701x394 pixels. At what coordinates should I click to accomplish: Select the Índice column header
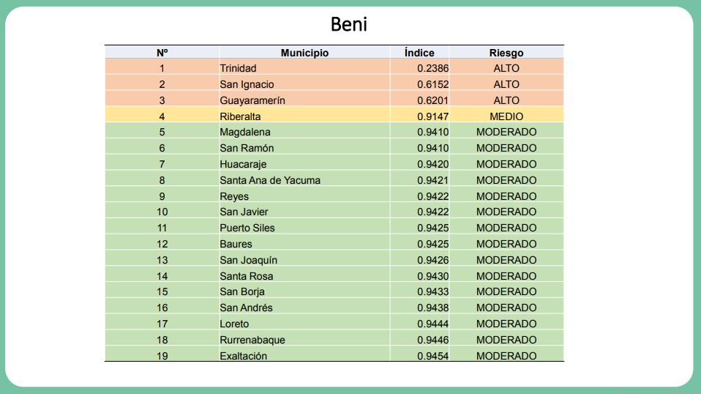coord(419,53)
